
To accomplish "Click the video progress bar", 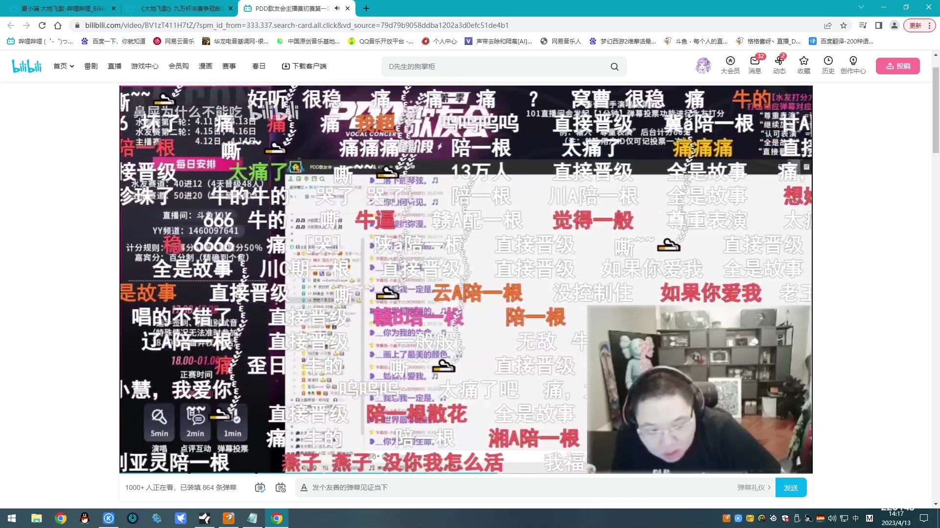I will 466,473.
